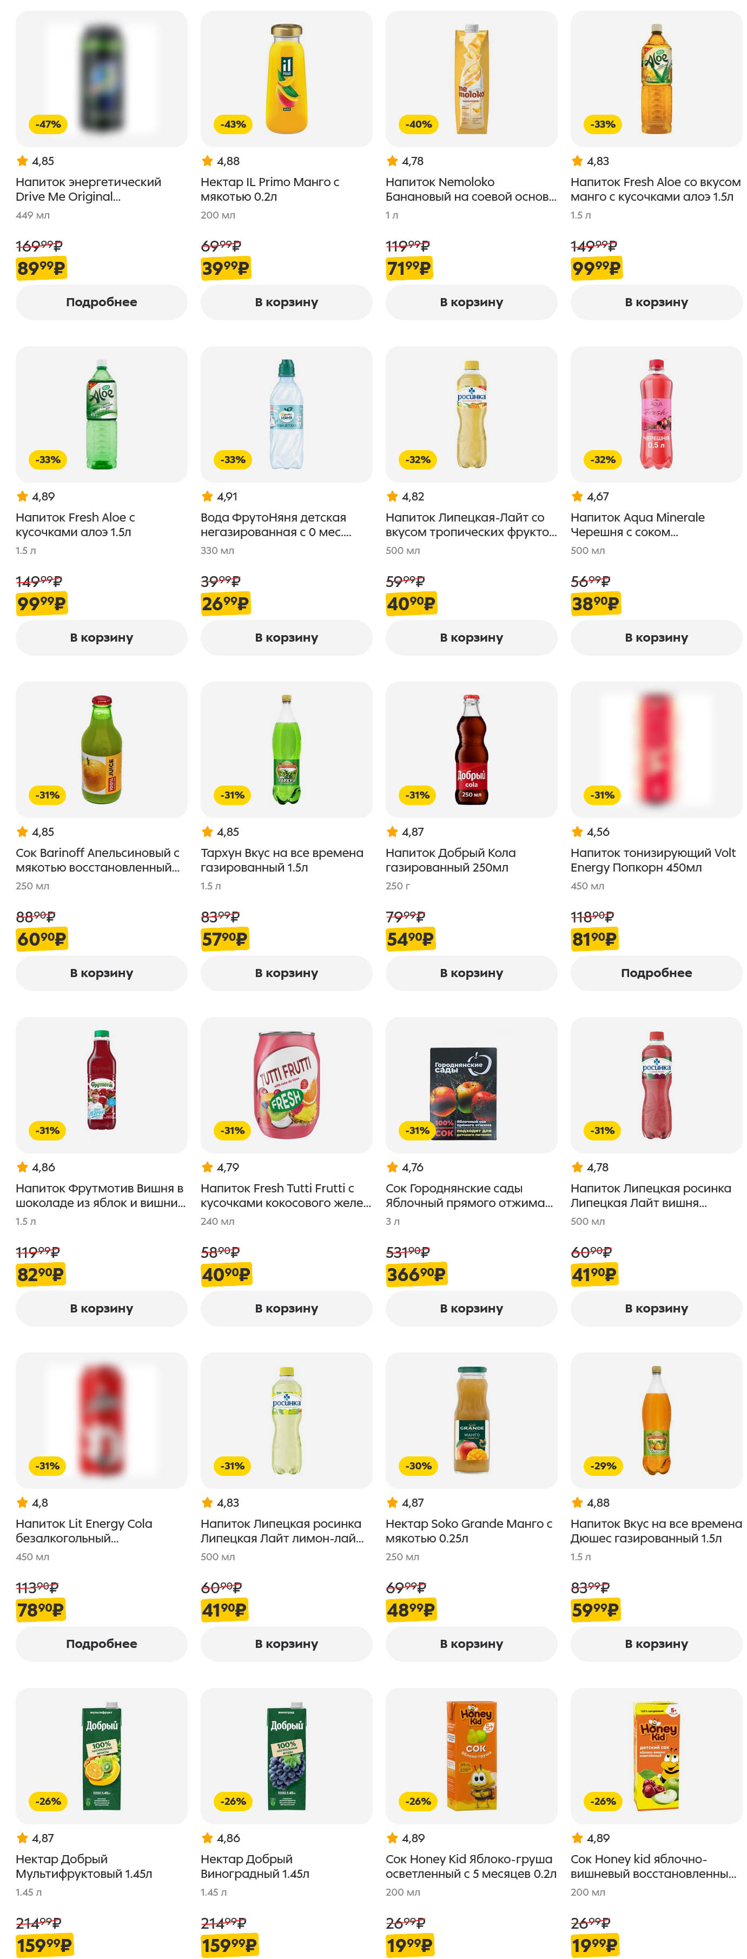Add Липецкая-Лайт тропических фруктов to cart

pos(471,637)
